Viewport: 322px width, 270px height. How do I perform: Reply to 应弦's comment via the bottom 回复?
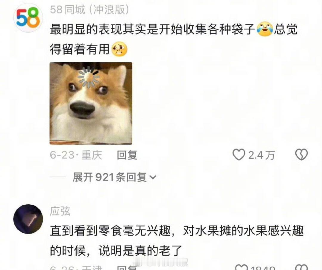tap(127, 268)
